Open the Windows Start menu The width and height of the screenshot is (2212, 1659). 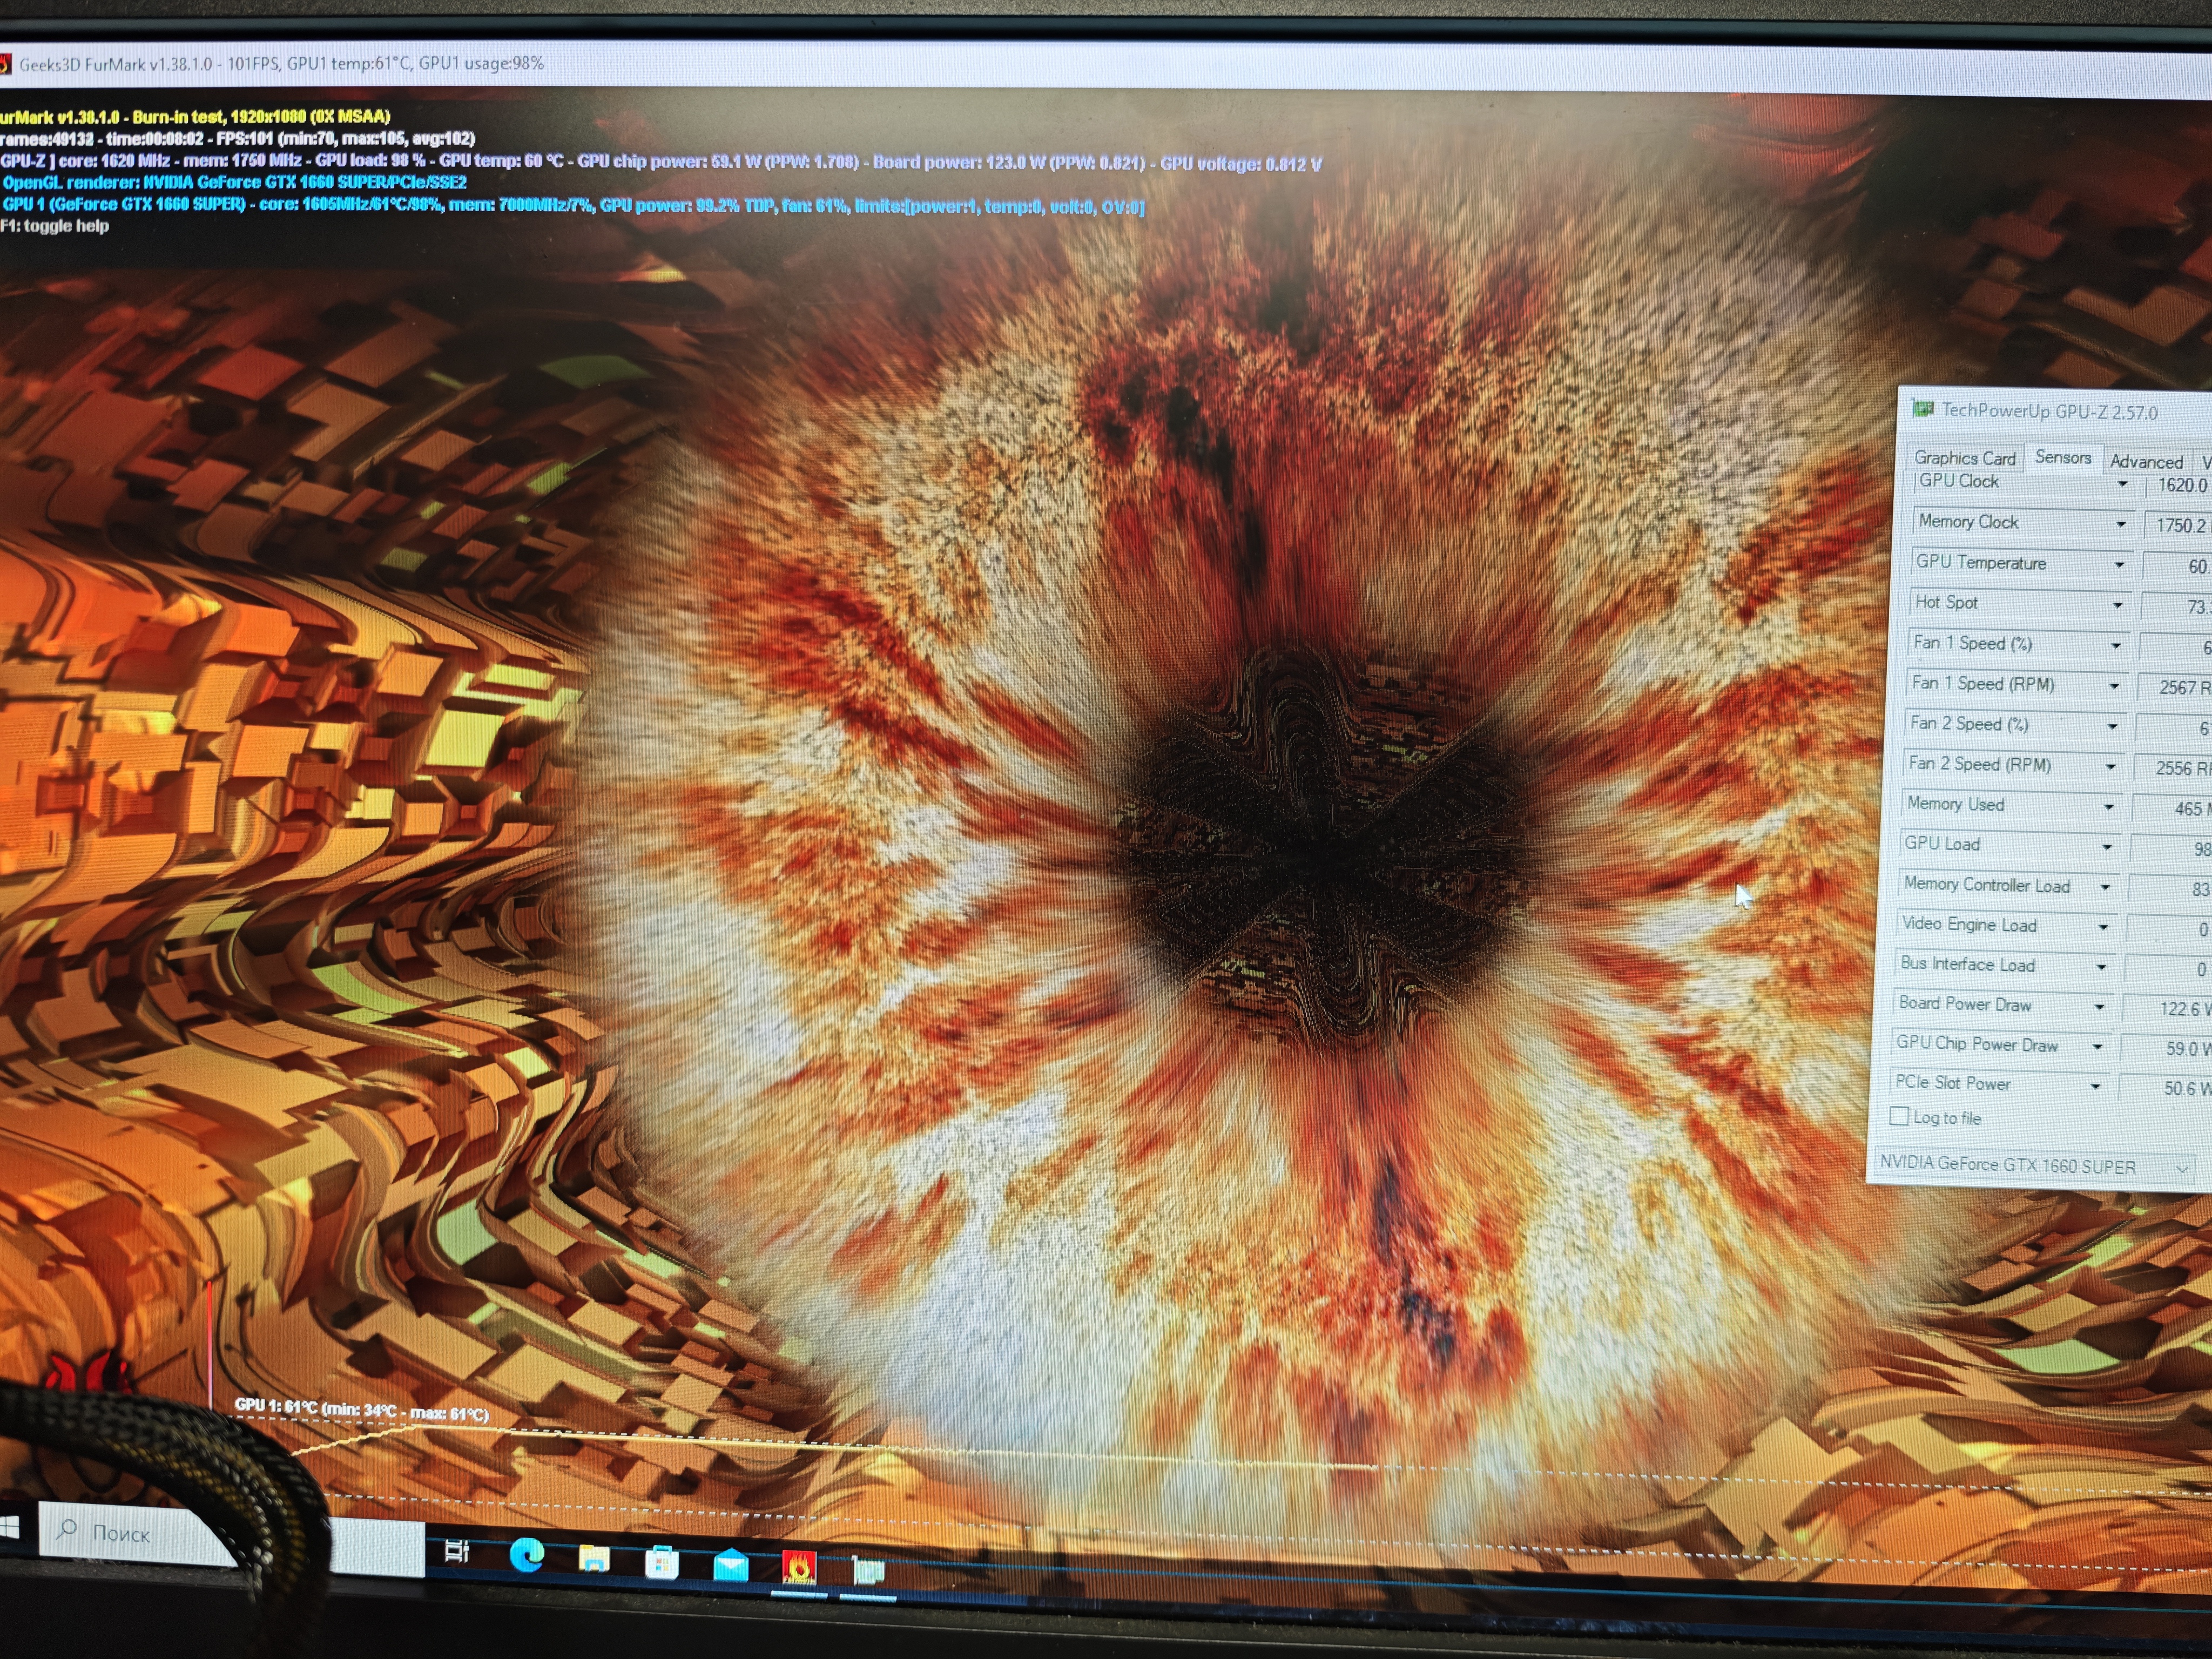tap(9, 1527)
